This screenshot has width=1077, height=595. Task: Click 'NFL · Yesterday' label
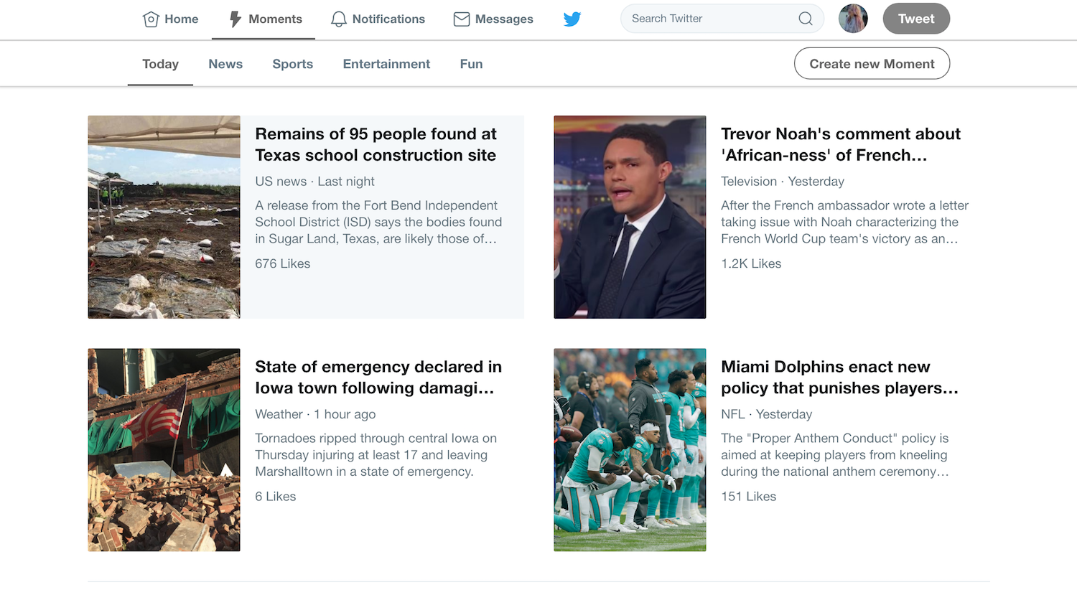coord(767,414)
